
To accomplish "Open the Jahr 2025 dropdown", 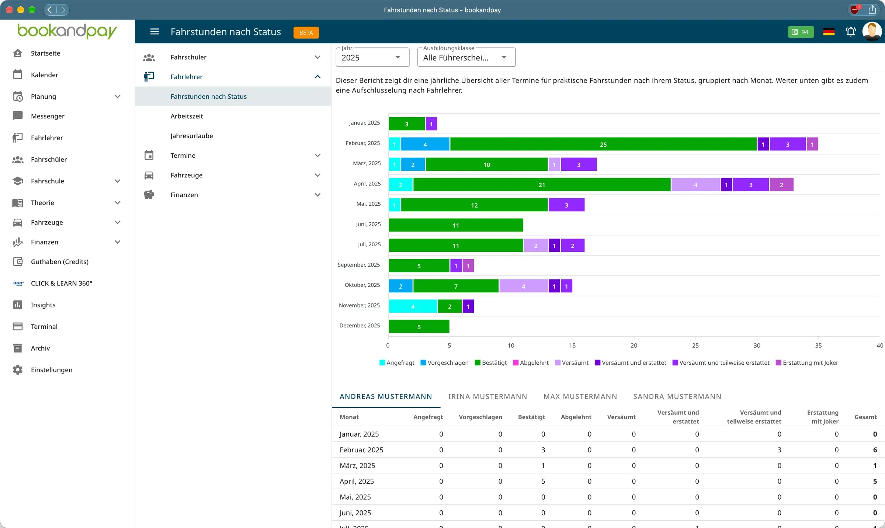I will pos(372,58).
